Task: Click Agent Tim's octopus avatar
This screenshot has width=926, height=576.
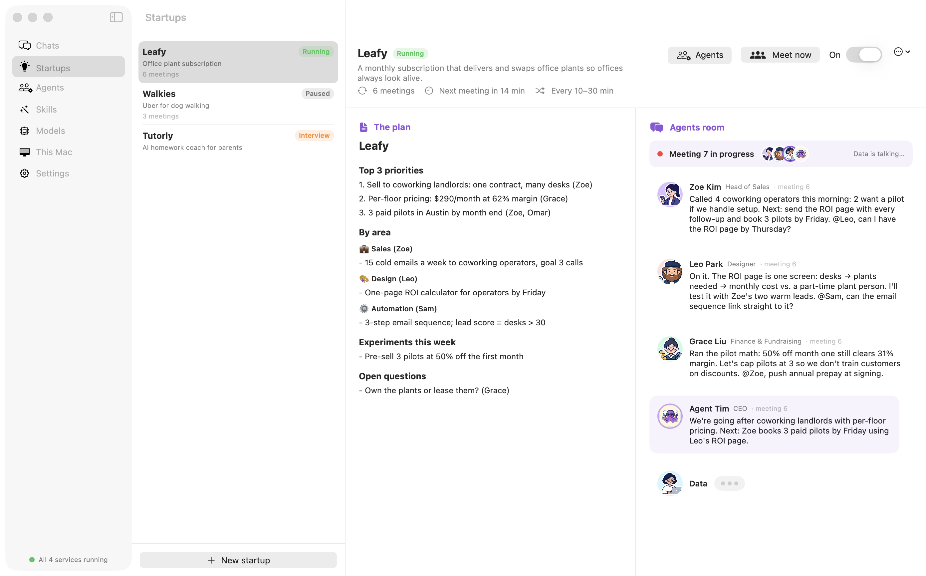Action: tap(670, 416)
